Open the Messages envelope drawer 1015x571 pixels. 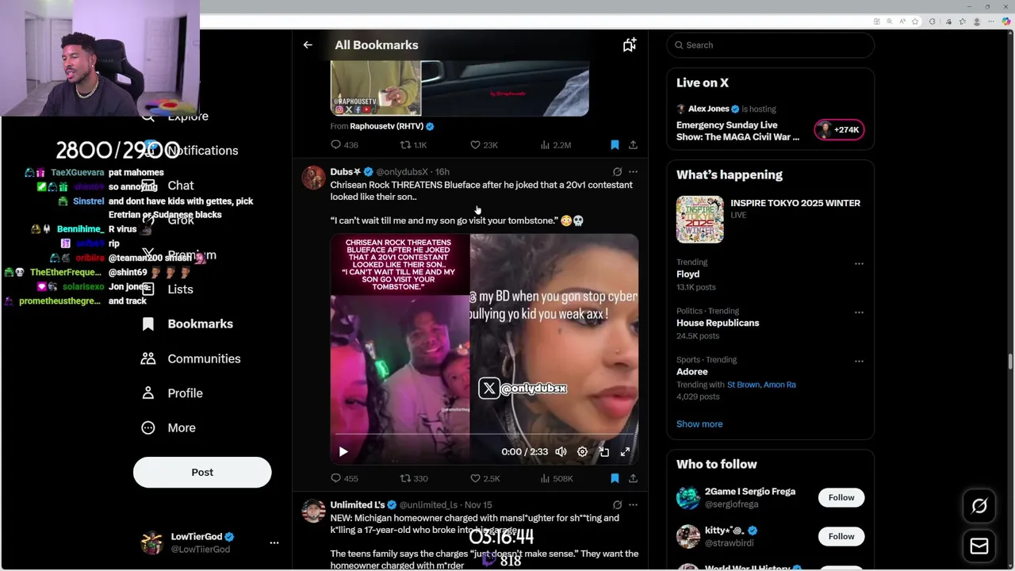click(x=979, y=546)
